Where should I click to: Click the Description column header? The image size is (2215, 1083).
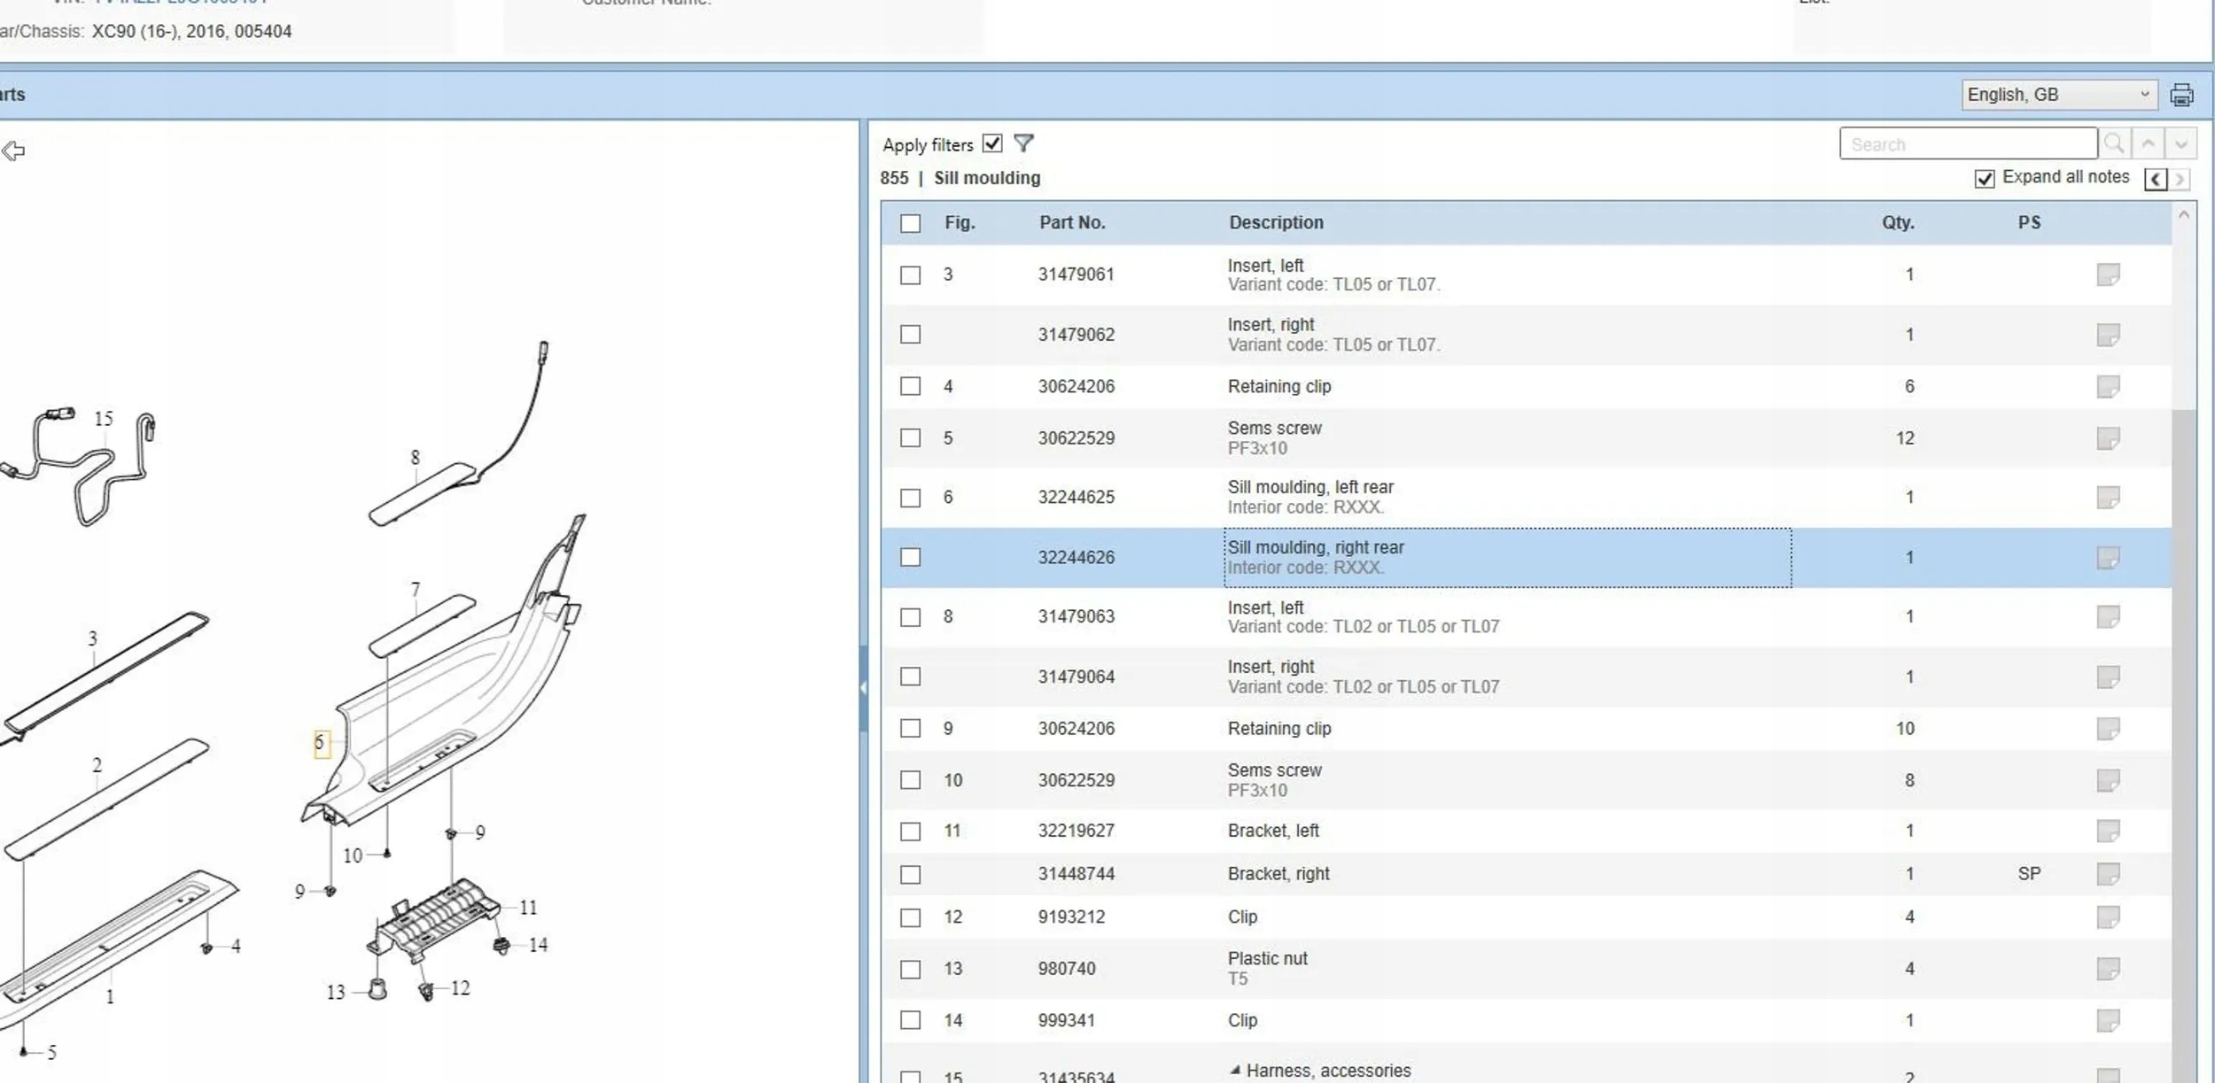click(1276, 222)
